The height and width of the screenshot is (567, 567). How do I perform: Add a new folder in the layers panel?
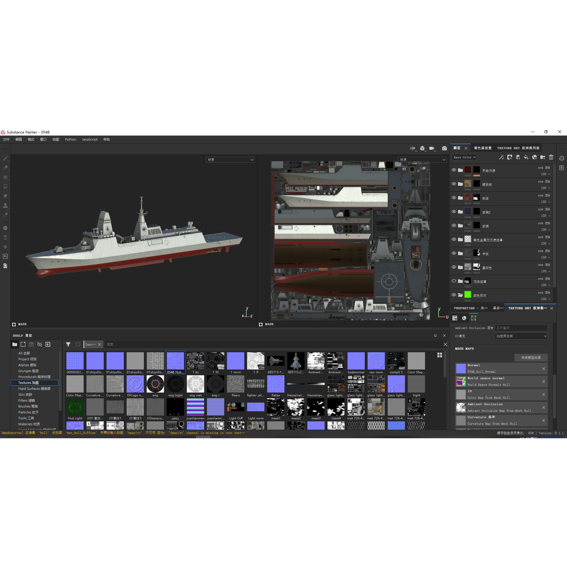(x=543, y=157)
